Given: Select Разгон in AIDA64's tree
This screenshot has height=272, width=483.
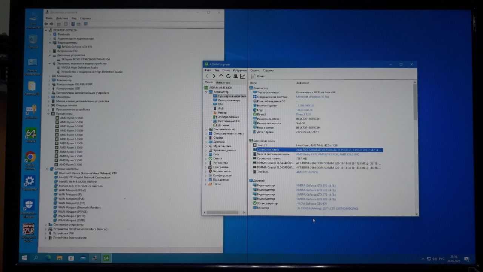Looking at the screenshot, I should [220, 113].
